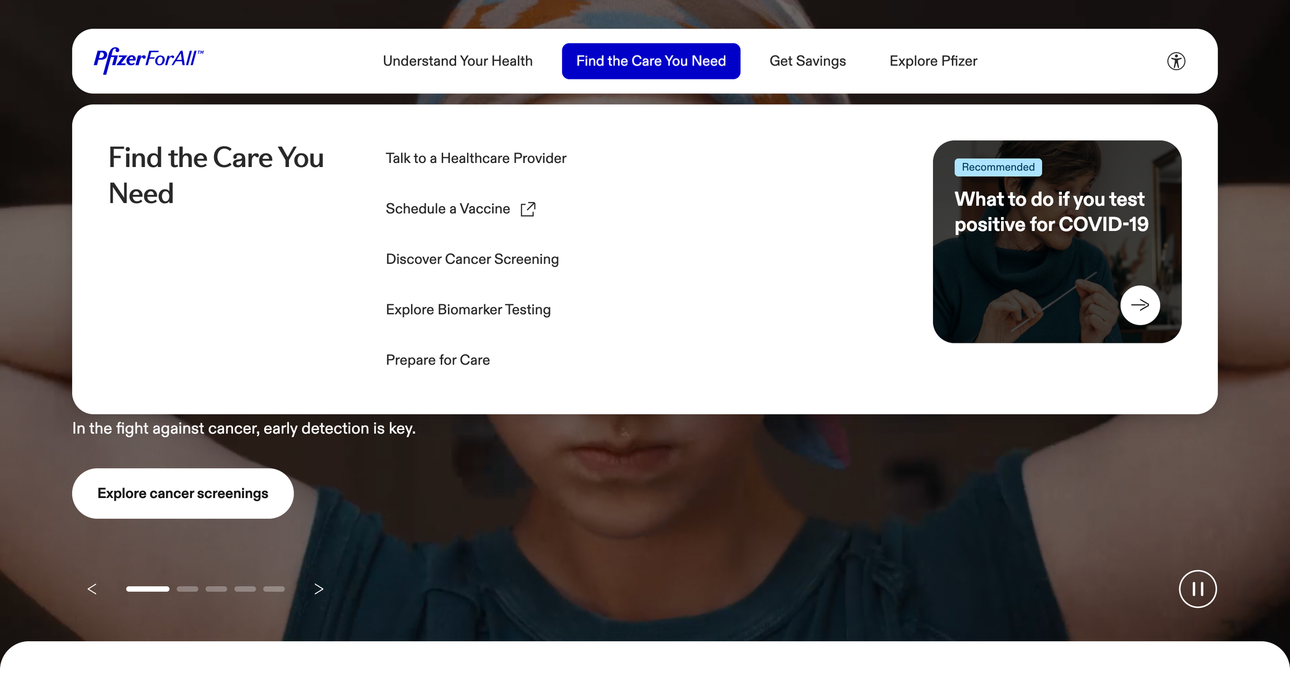Open the Get Savings menu

point(808,61)
